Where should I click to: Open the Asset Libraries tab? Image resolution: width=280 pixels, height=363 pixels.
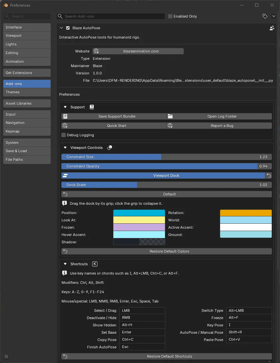27,103
